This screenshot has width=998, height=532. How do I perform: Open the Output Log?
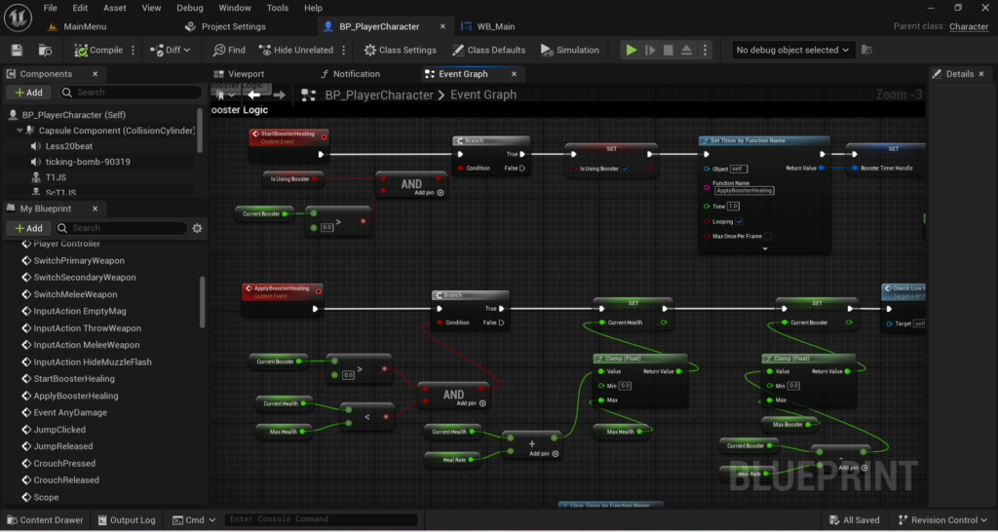pos(126,520)
